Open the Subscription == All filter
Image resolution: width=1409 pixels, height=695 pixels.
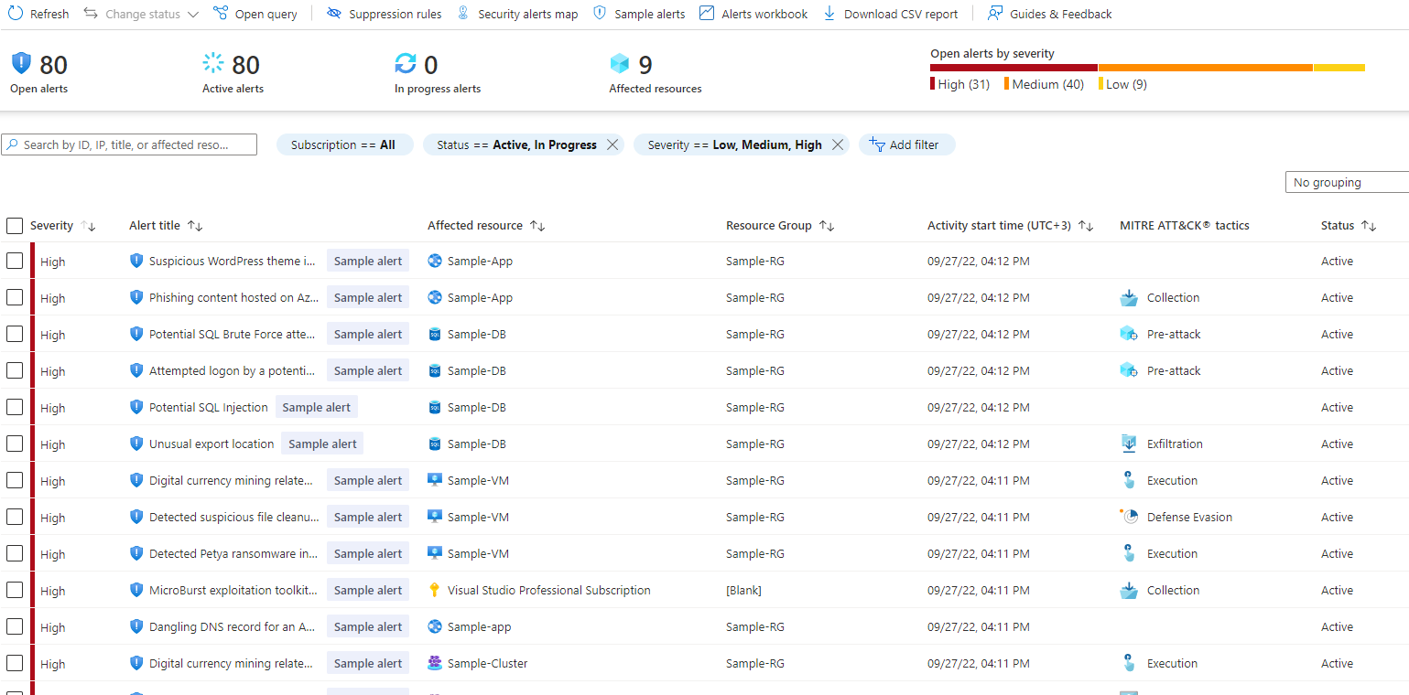click(344, 144)
